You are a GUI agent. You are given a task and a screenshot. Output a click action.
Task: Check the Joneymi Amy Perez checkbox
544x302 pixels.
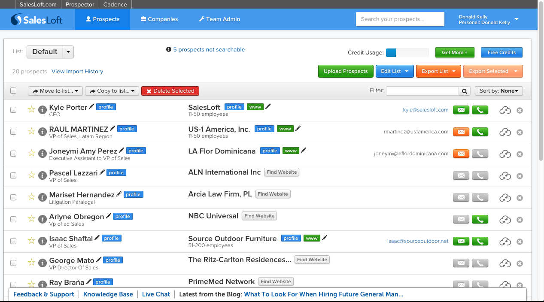click(x=13, y=154)
